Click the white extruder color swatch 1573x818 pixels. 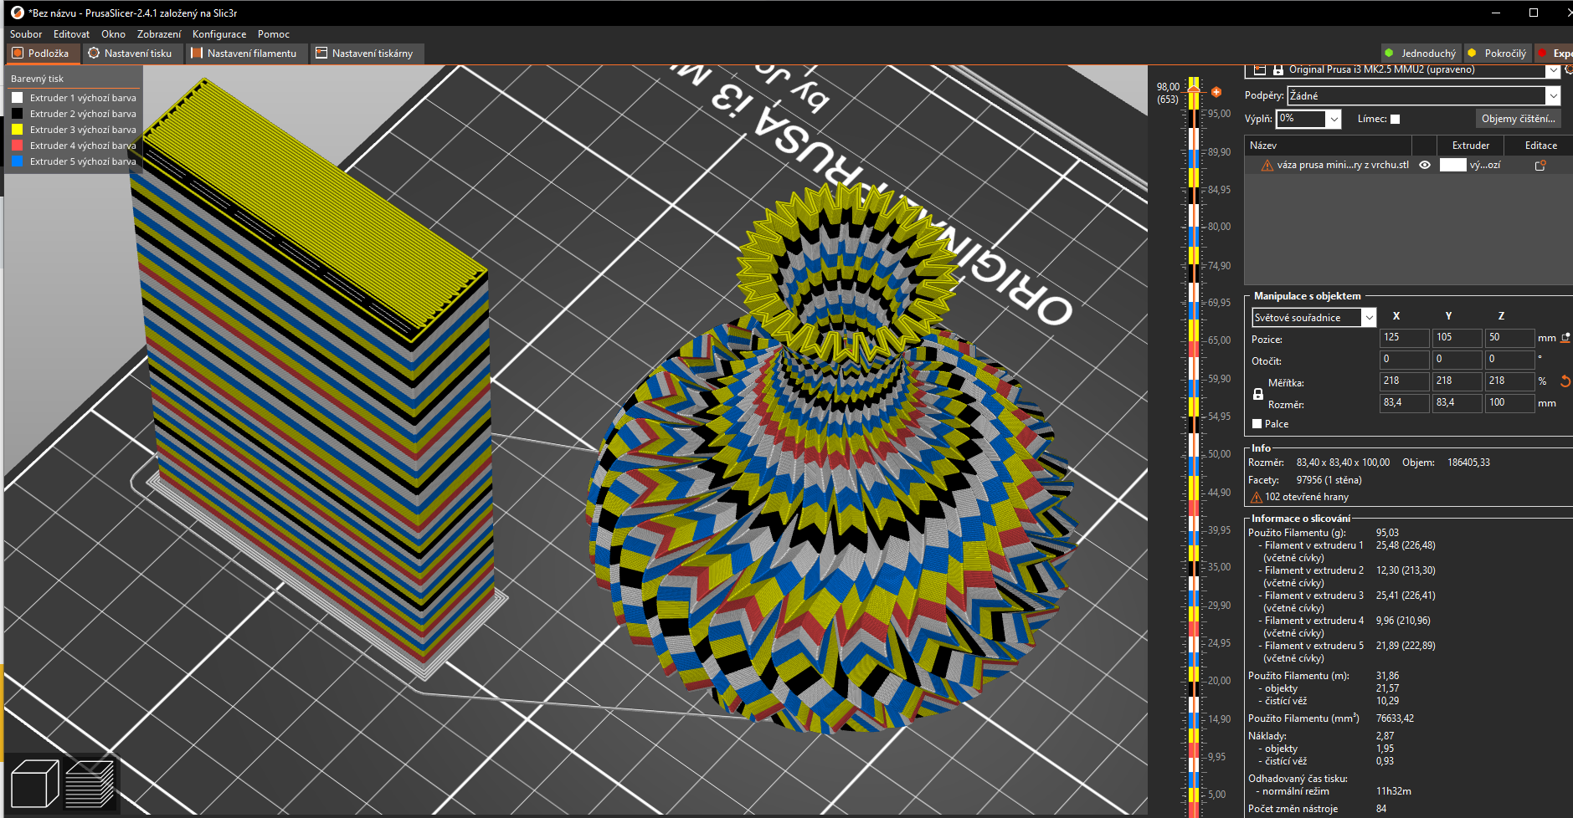pos(1452,165)
